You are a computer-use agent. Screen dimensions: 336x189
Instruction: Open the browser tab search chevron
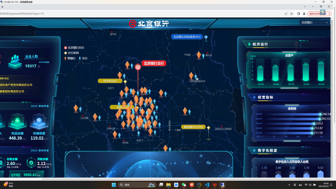[x=305, y=7]
